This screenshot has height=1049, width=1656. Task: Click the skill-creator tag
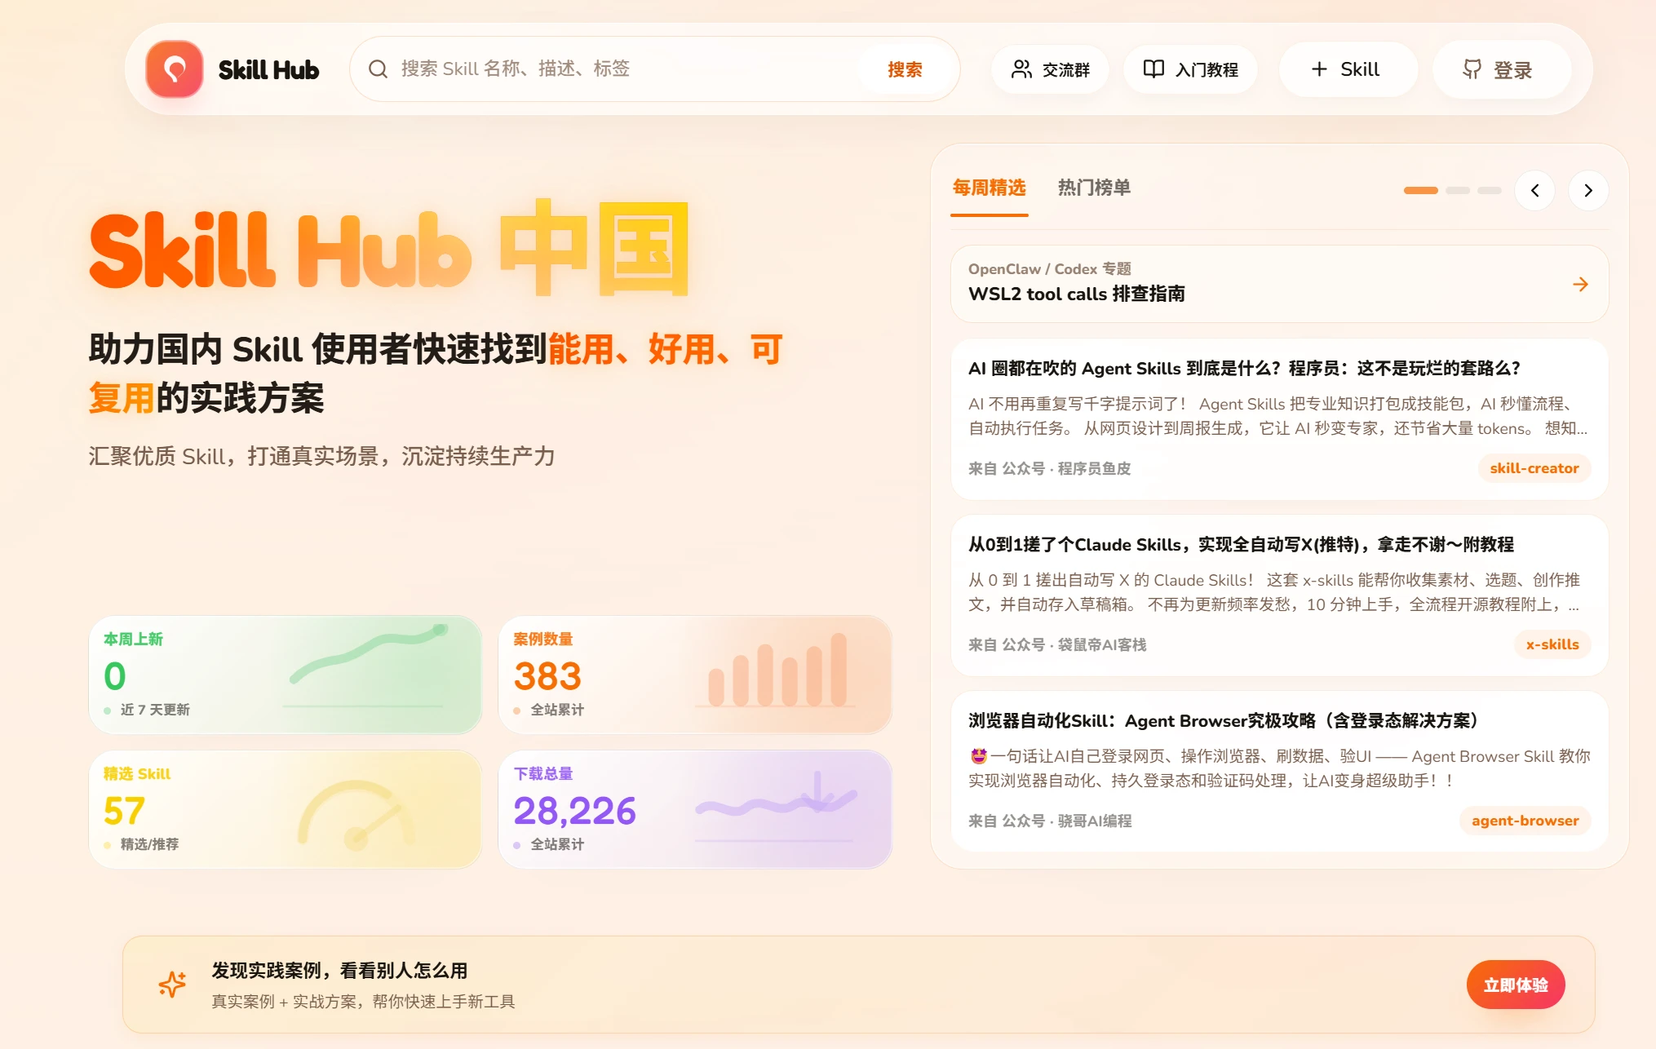click(x=1534, y=468)
